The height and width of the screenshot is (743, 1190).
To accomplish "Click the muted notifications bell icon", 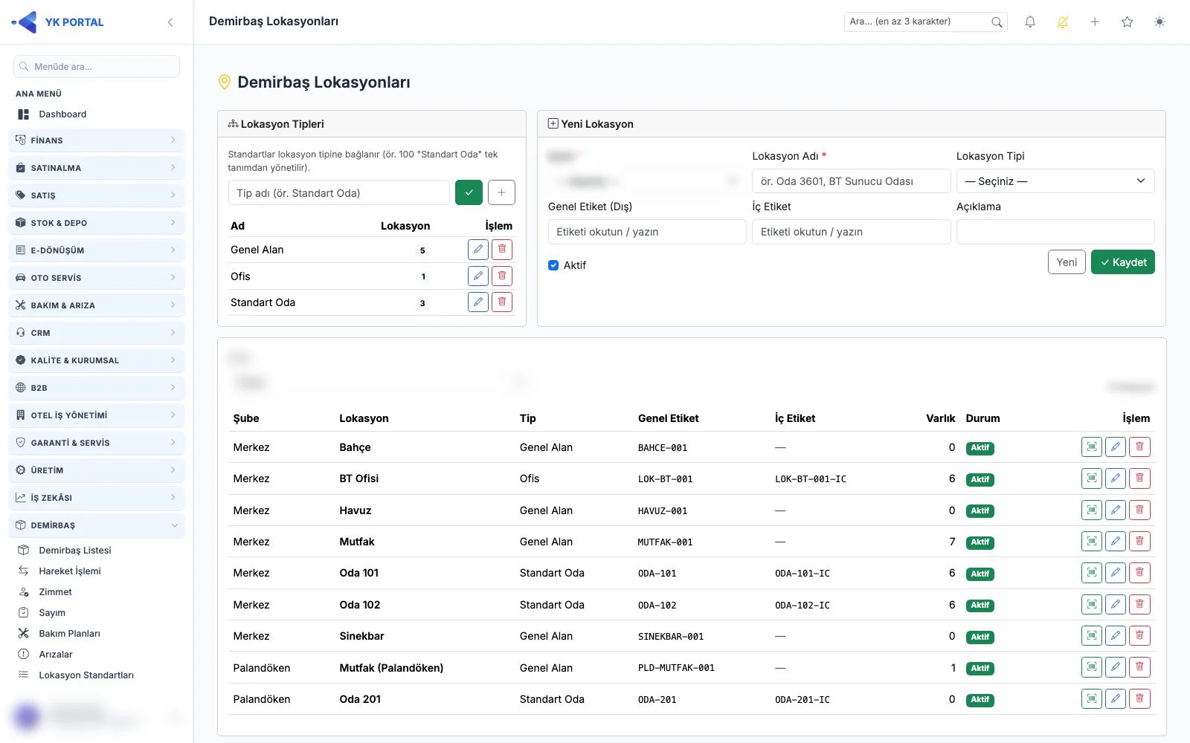I will (x=1063, y=22).
